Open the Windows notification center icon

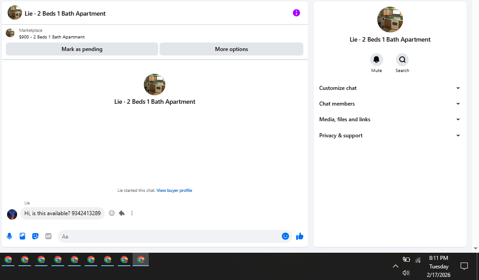tap(464, 266)
